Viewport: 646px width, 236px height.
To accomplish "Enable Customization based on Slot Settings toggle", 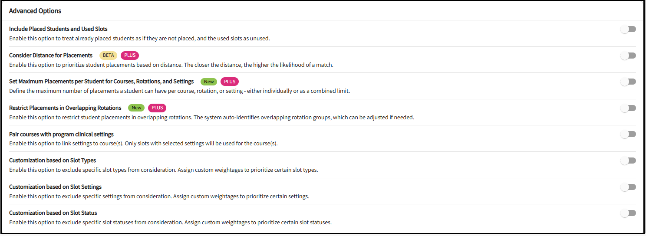I will point(628,187).
